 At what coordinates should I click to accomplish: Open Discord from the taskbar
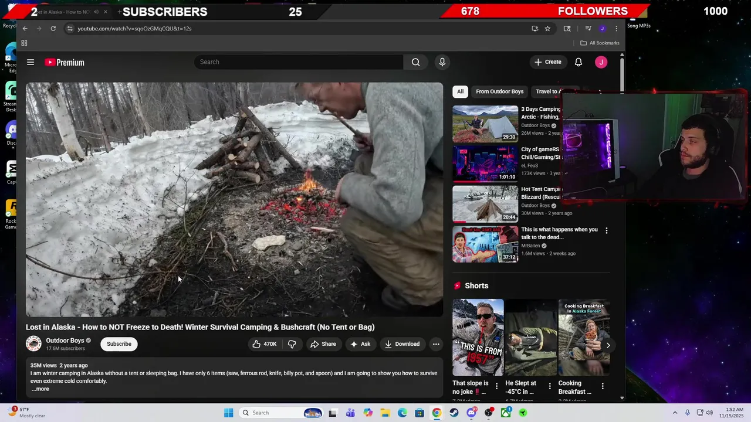(471, 413)
